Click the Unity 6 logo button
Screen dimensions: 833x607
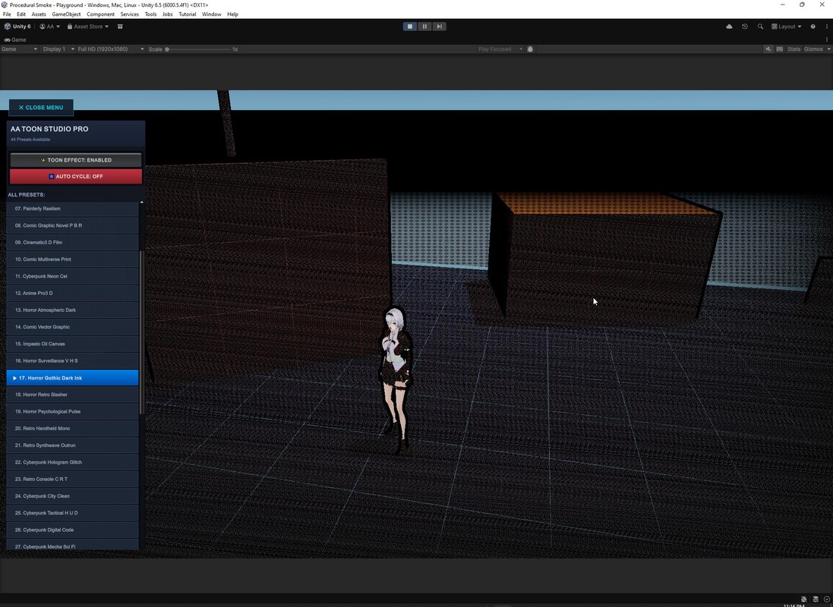17,27
